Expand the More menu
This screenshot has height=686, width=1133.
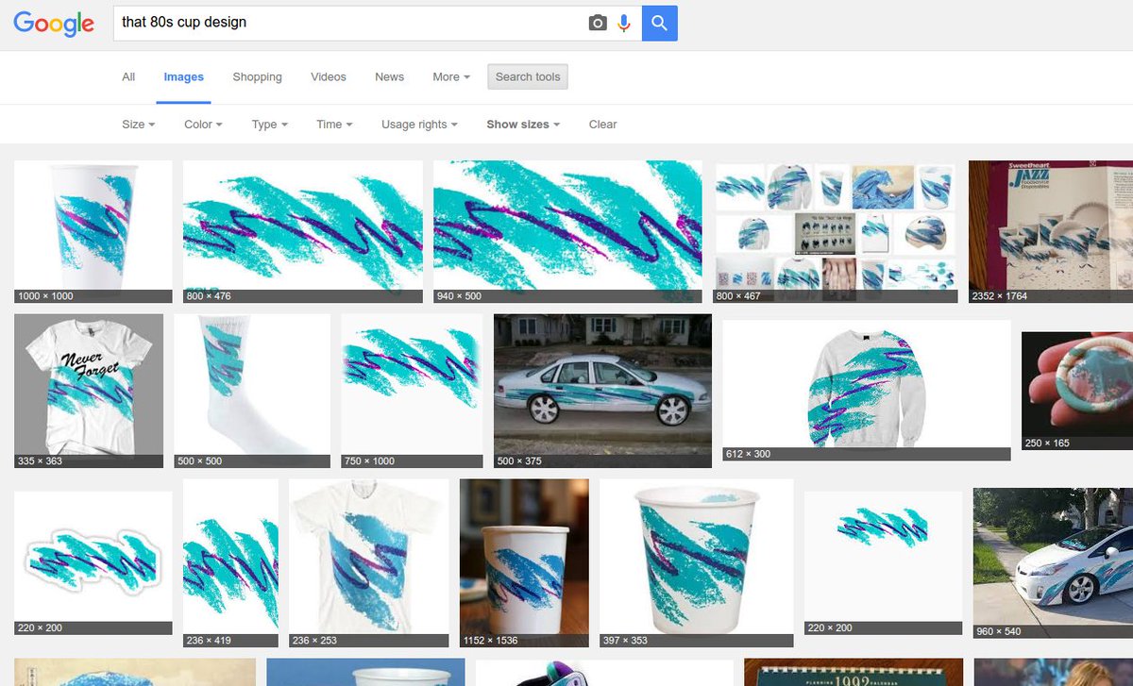click(450, 77)
